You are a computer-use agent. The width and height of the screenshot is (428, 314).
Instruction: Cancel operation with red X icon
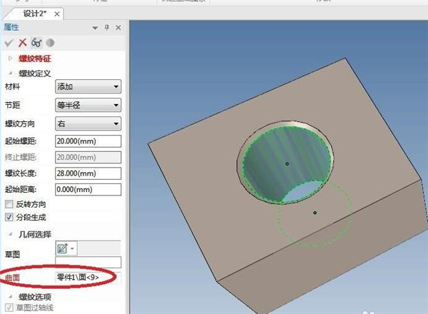click(21, 43)
